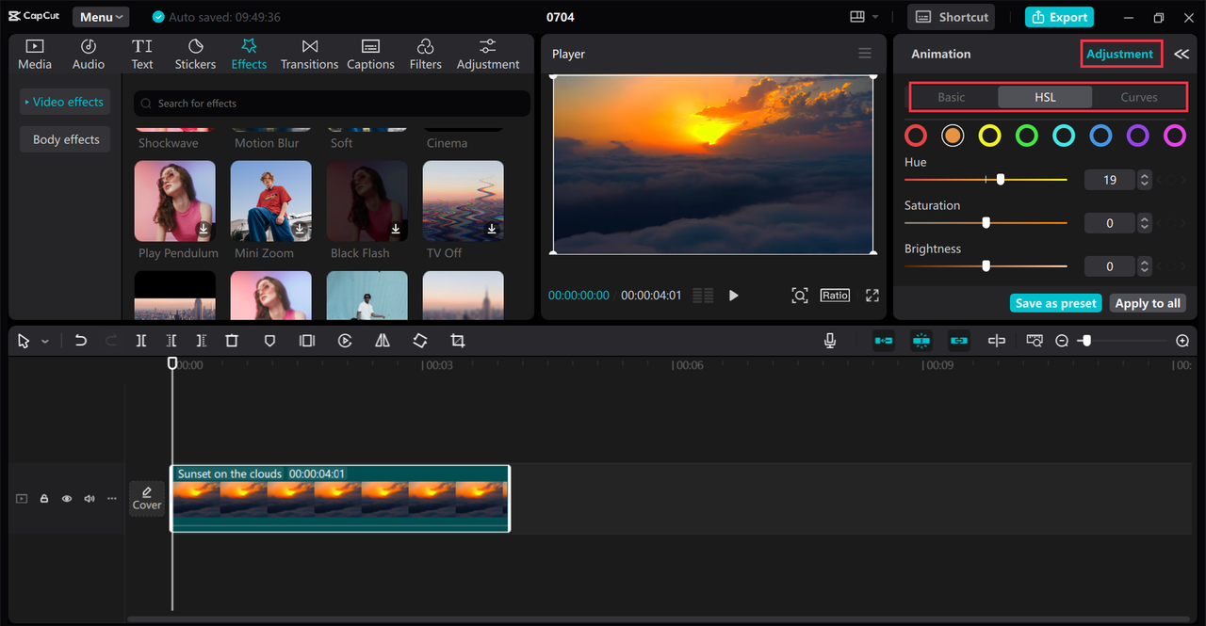Image resolution: width=1206 pixels, height=626 pixels.
Task: Click the Brightness slider handle
Action: coord(986,265)
